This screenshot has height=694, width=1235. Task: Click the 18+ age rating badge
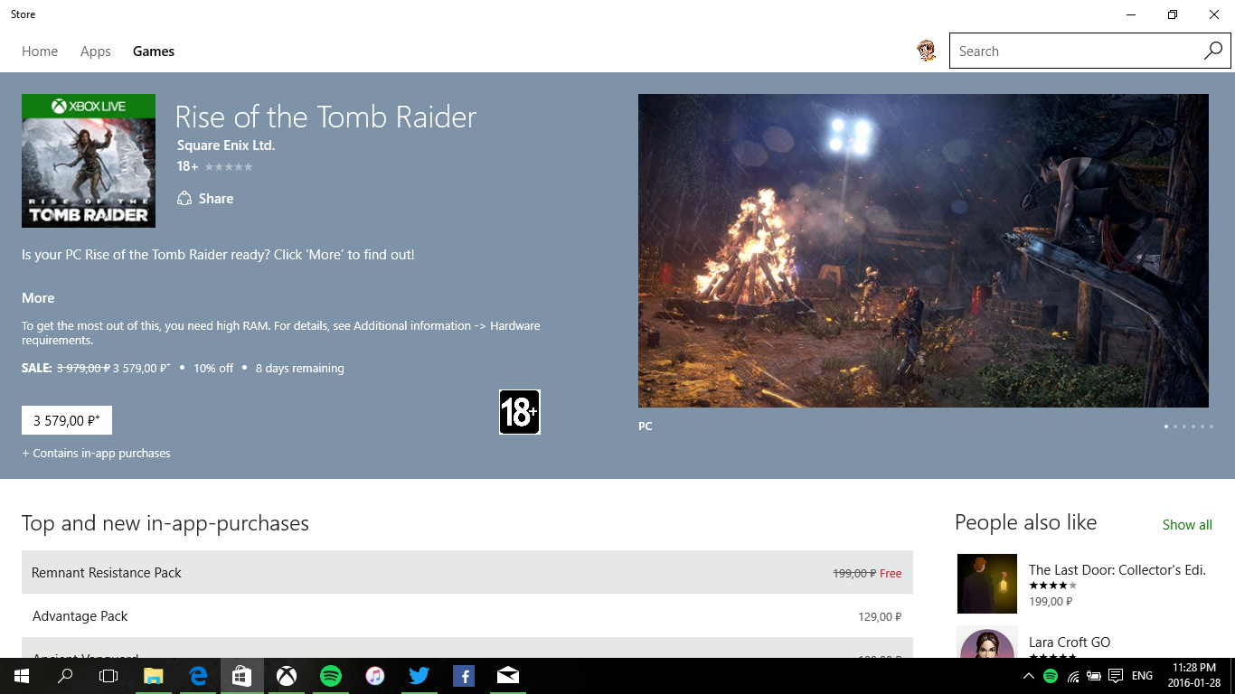520,412
